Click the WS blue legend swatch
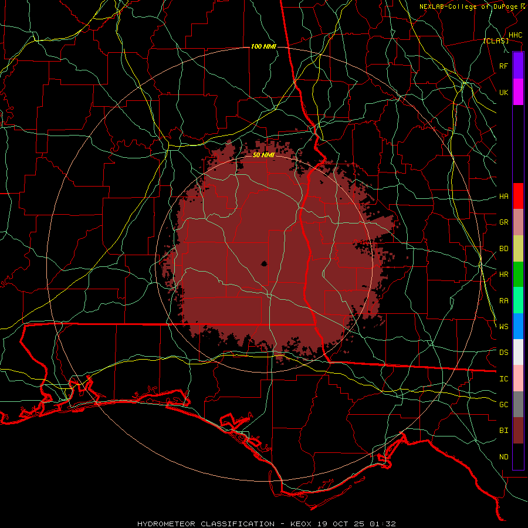 point(518,326)
